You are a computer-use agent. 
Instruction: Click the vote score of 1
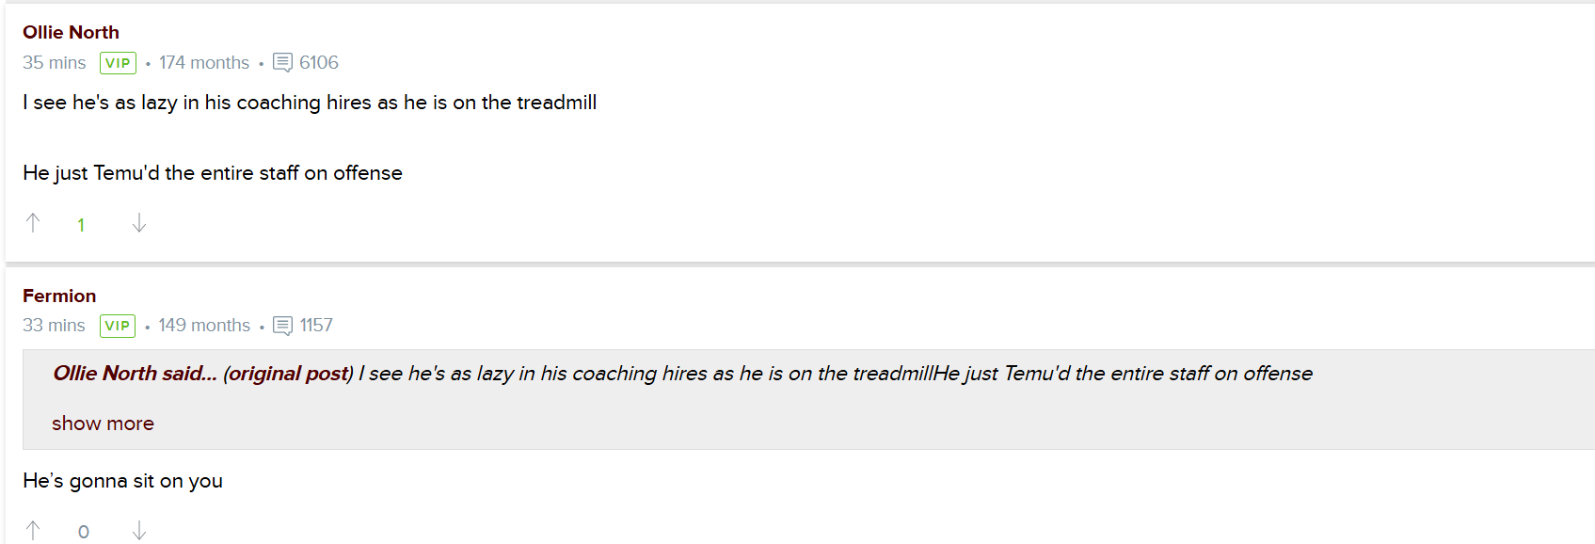click(x=81, y=225)
